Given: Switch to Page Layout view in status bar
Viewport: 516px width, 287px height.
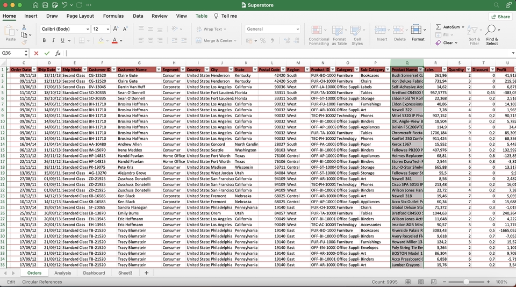Looking at the screenshot, I should pyautogui.click(x=420, y=282).
